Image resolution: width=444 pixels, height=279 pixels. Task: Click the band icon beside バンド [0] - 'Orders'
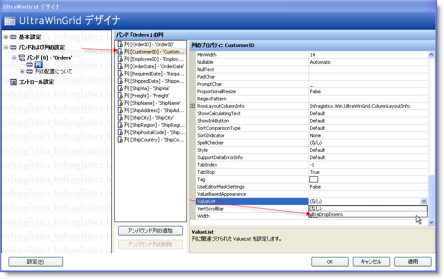tap(21, 57)
